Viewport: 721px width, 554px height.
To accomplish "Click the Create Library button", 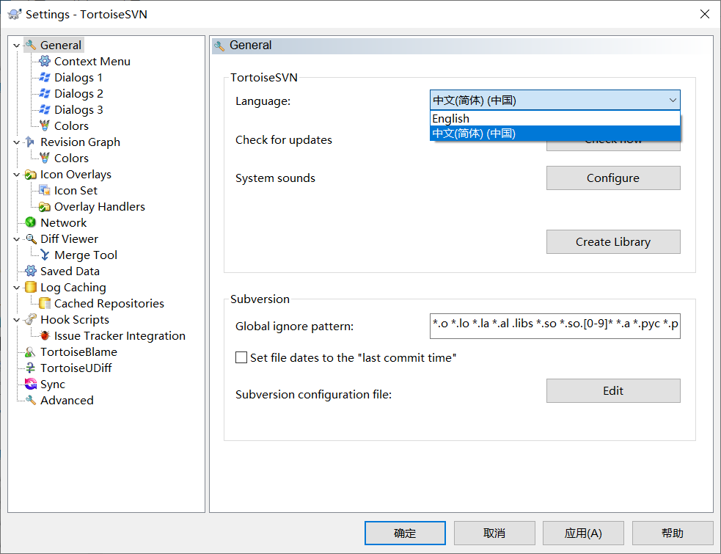I will click(613, 241).
